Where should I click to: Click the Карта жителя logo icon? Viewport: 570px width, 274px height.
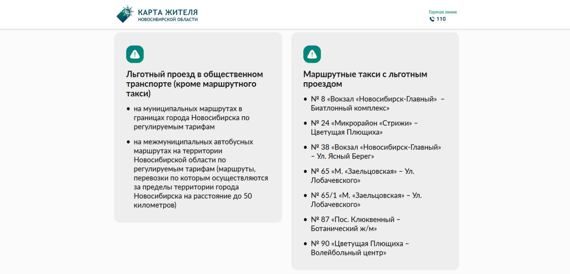tap(125, 15)
